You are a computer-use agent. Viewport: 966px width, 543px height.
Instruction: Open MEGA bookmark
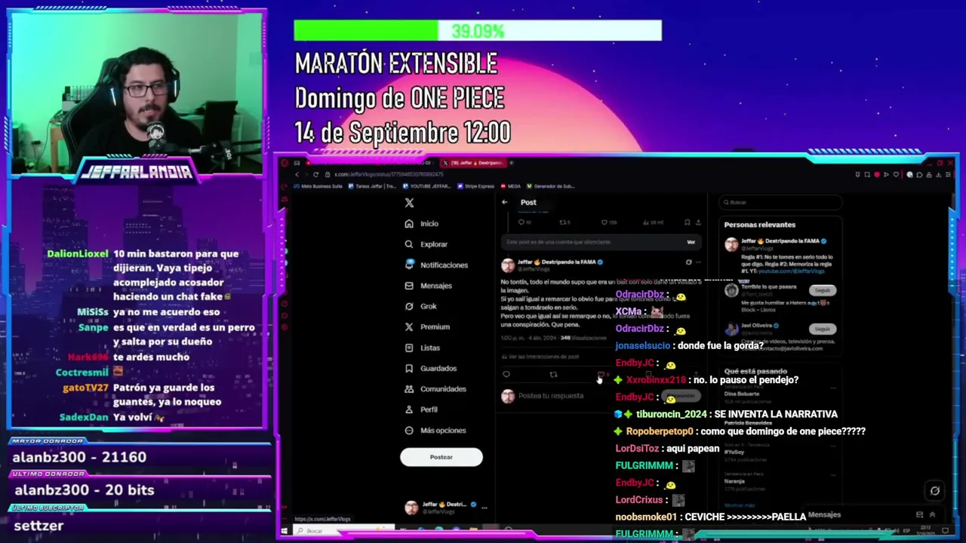coord(510,186)
